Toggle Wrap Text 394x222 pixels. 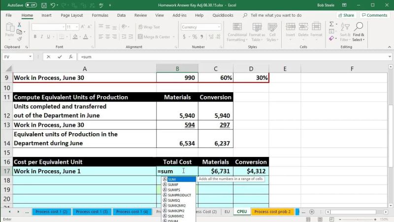pyautogui.click(x=149, y=27)
